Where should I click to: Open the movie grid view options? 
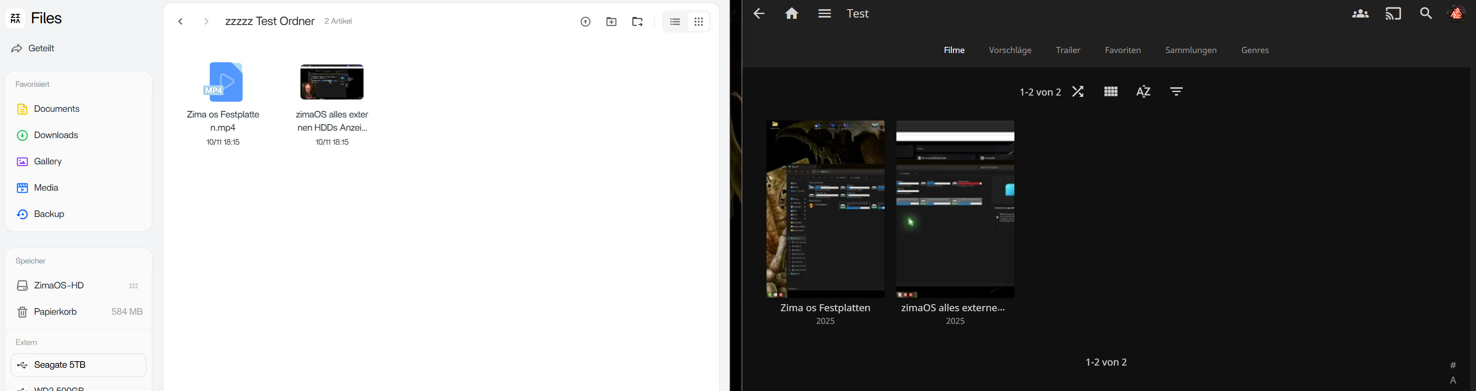point(1111,92)
